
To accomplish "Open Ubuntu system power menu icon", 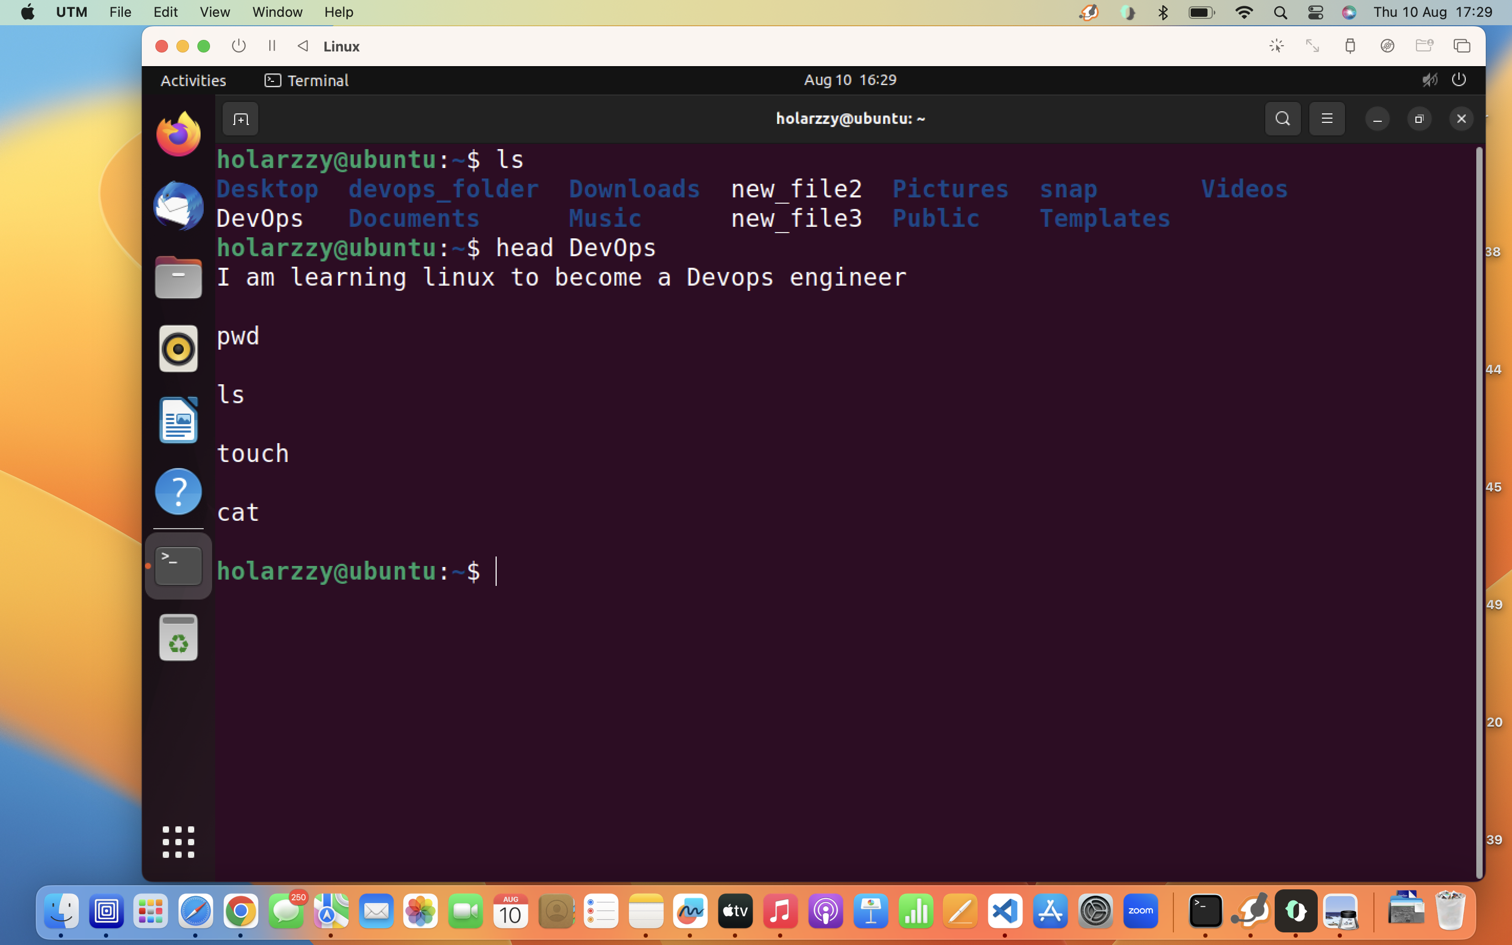I will [x=1459, y=80].
